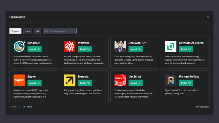Install the Zapier plugin
Screen dimensions: 219x123
tap(35, 83)
